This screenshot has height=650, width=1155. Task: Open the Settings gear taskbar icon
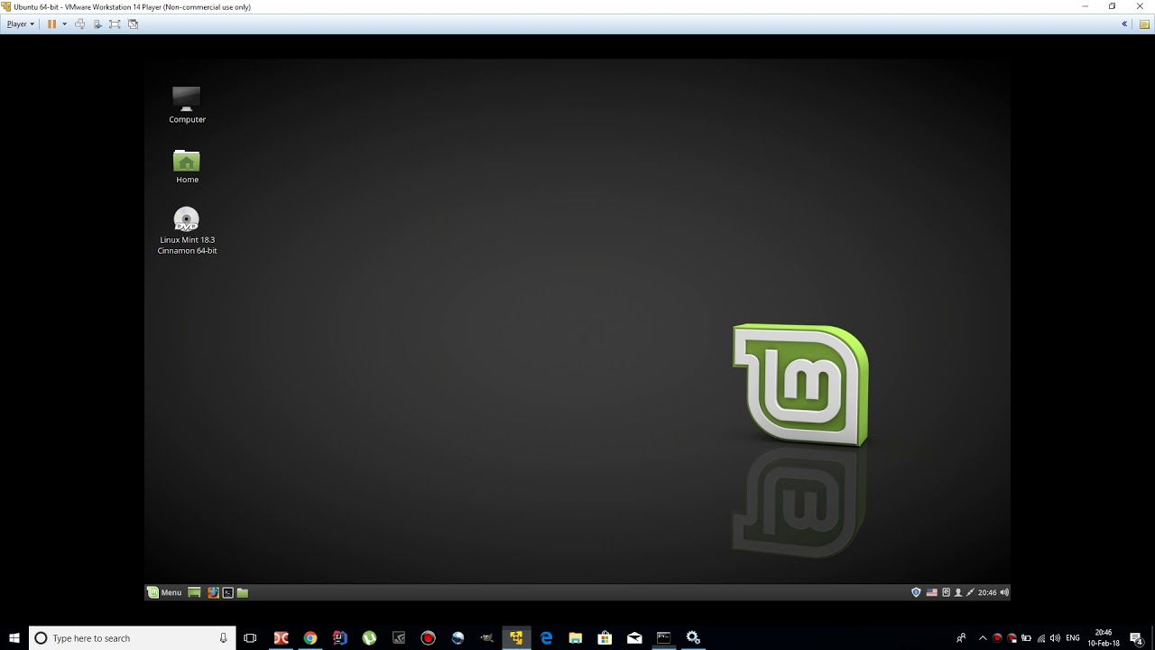(x=693, y=637)
